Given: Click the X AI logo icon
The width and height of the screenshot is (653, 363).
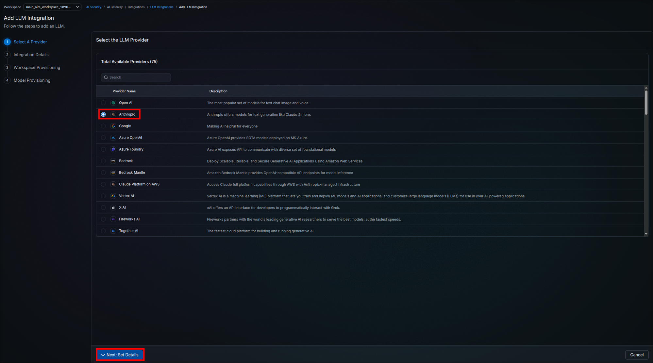Looking at the screenshot, I should tap(113, 207).
